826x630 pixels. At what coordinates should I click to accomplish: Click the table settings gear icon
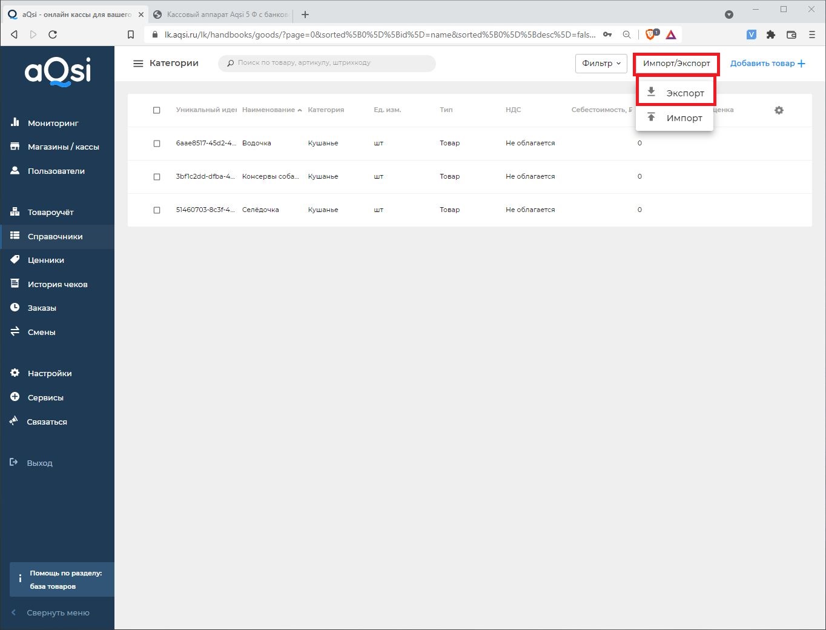[x=779, y=110]
